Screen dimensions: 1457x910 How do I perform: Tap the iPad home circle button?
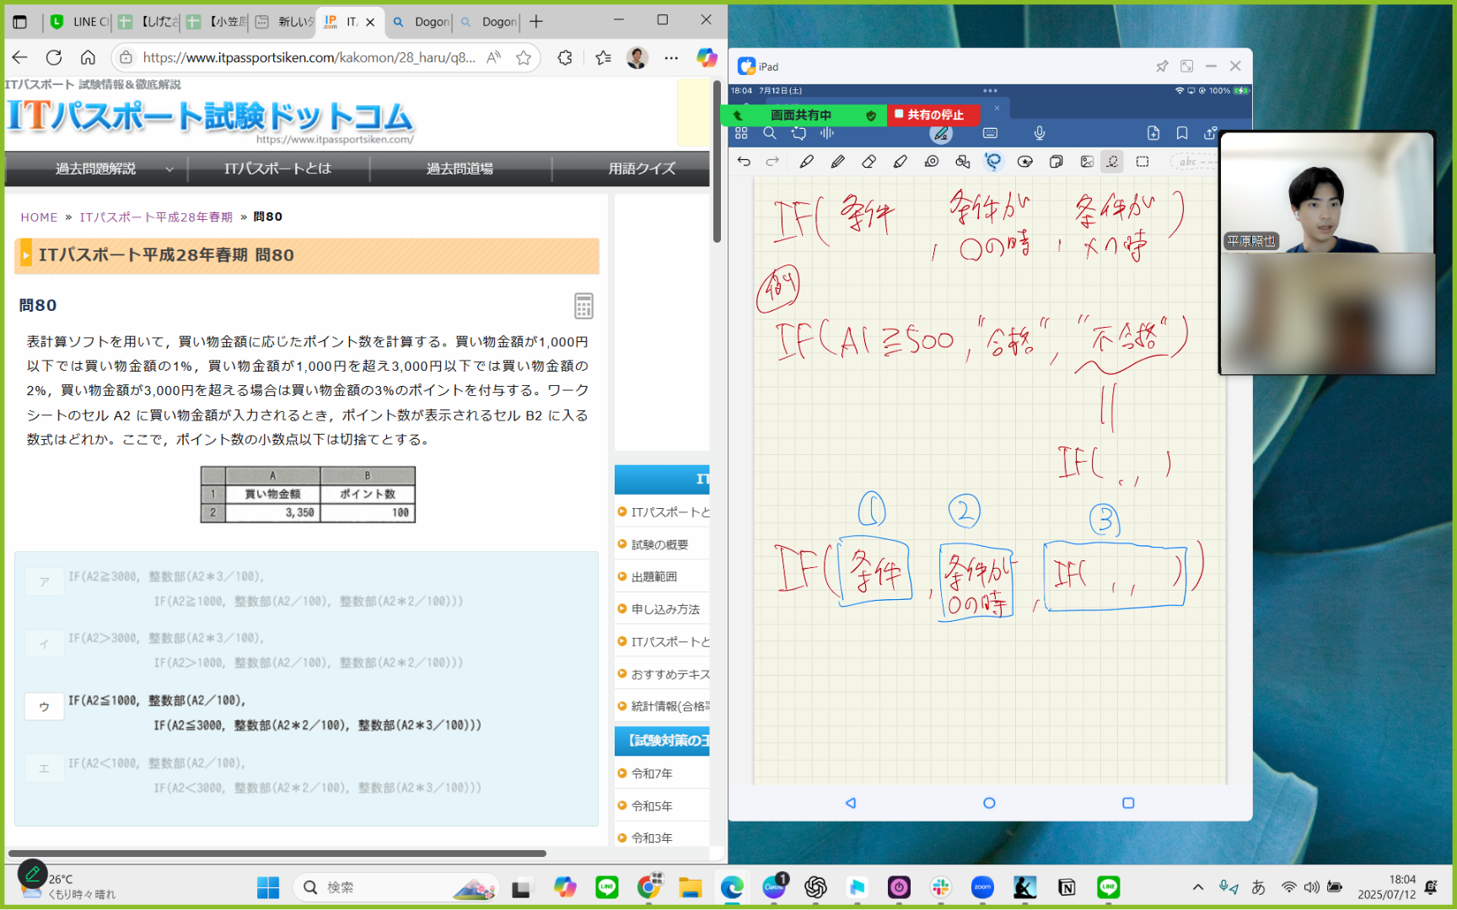click(989, 803)
